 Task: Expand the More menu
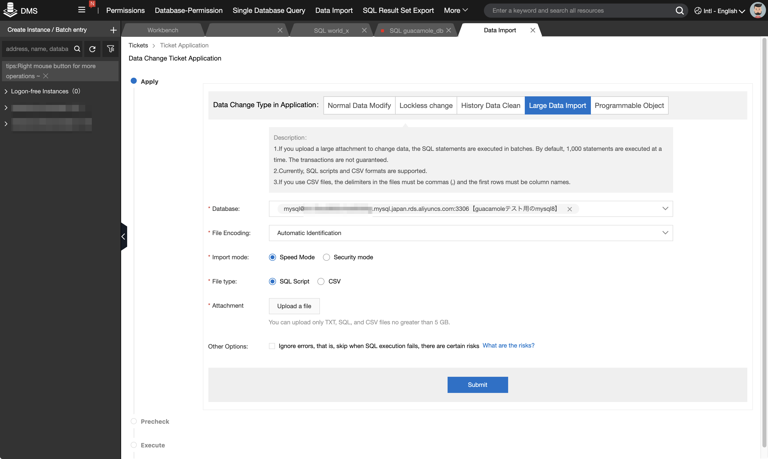pos(456,11)
